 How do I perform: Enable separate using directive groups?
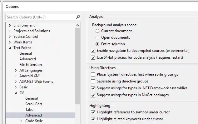93,81
